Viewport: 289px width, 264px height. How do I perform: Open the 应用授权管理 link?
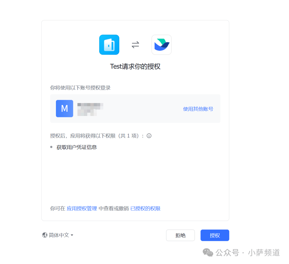coord(82,209)
